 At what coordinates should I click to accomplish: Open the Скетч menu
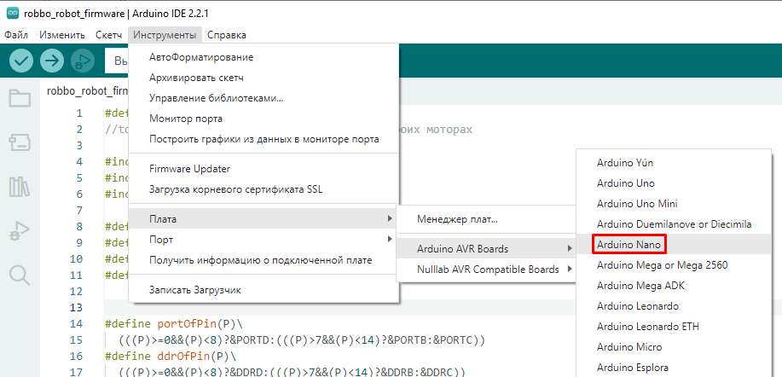tap(108, 35)
